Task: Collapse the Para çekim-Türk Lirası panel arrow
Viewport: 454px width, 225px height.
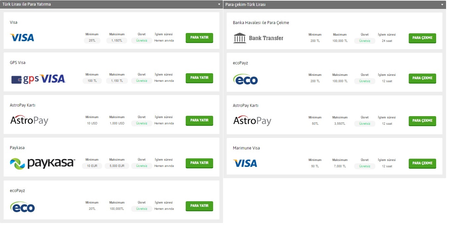Action: pyautogui.click(x=442, y=5)
